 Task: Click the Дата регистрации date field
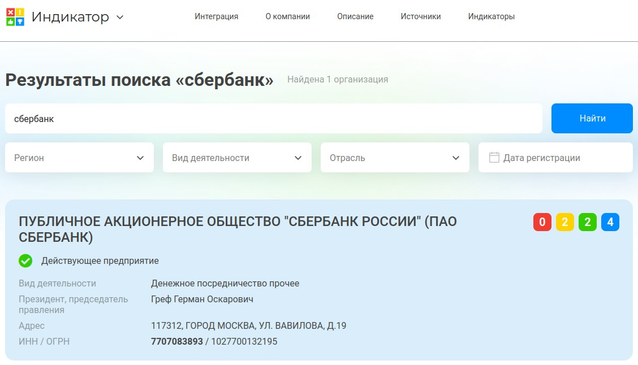click(555, 157)
